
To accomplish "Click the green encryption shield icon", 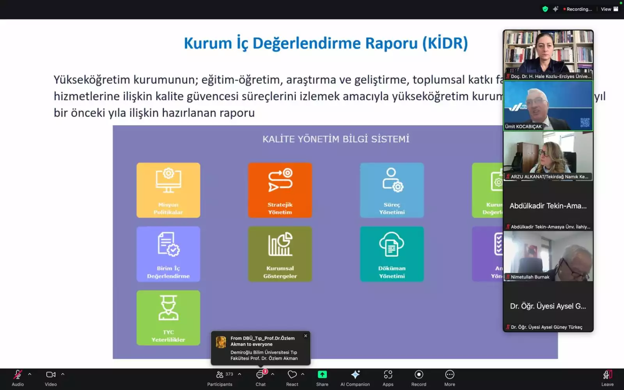I will pyautogui.click(x=545, y=9).
